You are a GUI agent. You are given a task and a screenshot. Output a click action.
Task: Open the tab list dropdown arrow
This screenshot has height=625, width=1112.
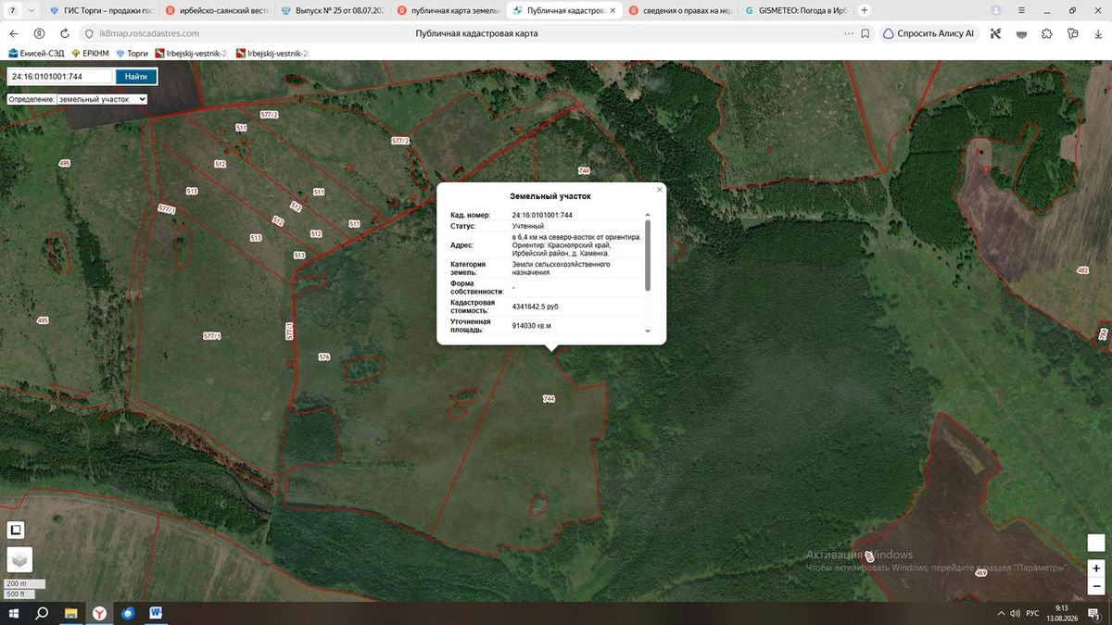[x=32, y=10]
